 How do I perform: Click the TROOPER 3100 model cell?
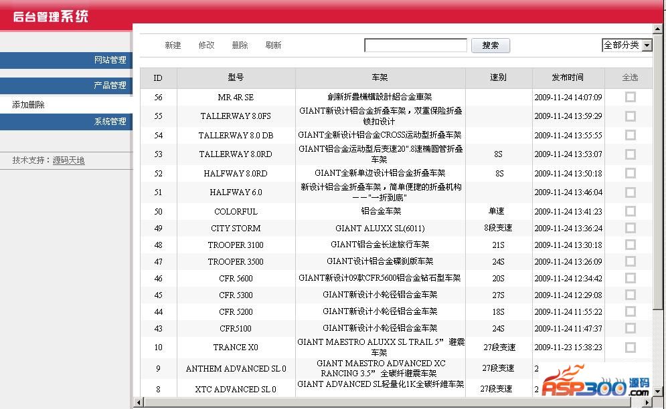point(236,245)
